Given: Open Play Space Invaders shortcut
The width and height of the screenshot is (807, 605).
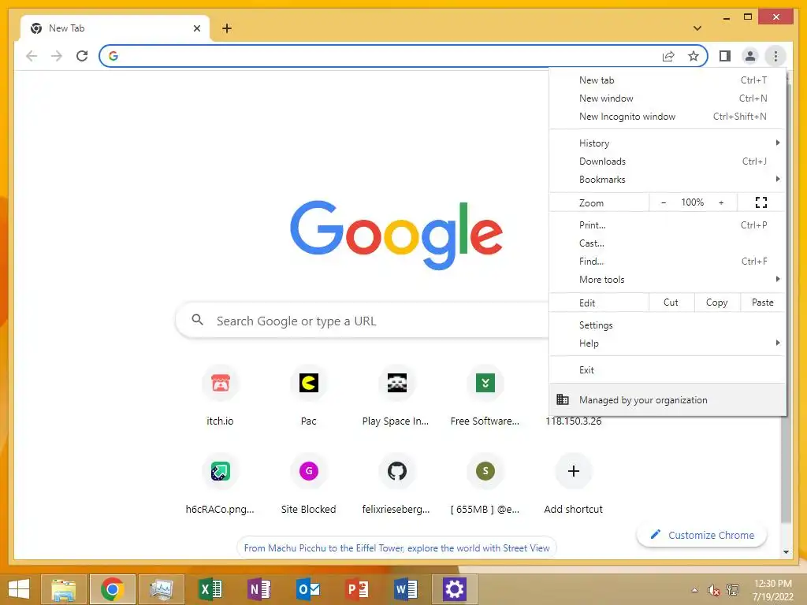Looking at the screenshot, I should pyautogui.click(x=396, y=395).
